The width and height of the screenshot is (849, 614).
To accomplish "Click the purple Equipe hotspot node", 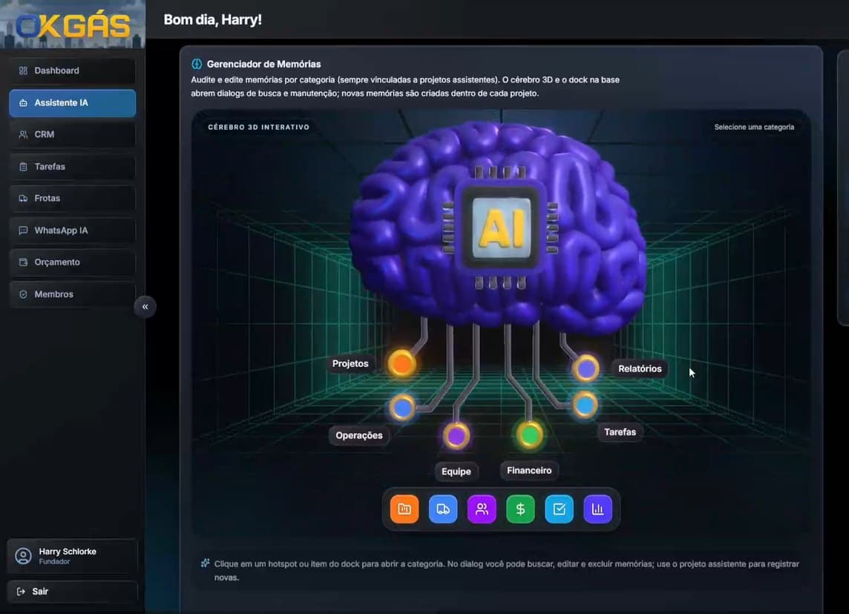I will (x=456, y=435).
